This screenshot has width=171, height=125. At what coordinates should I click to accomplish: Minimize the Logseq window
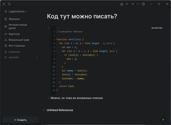[151, 4]
